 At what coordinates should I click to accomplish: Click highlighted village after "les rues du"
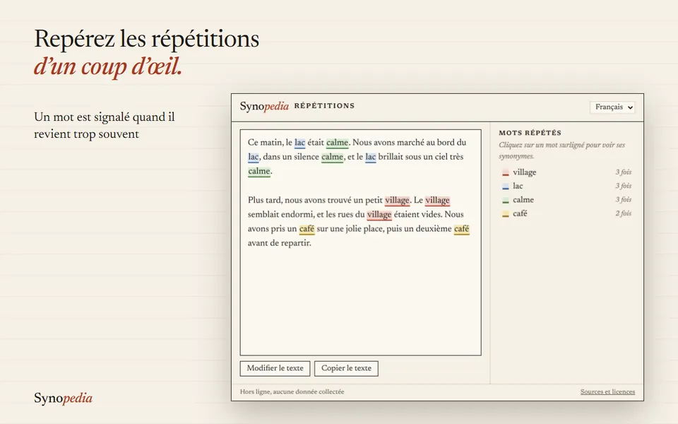coord(379,215)
